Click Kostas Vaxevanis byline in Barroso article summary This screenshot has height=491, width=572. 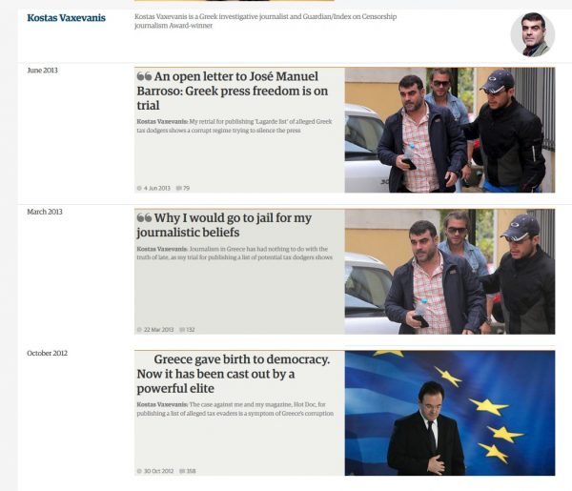pos(162,122)
